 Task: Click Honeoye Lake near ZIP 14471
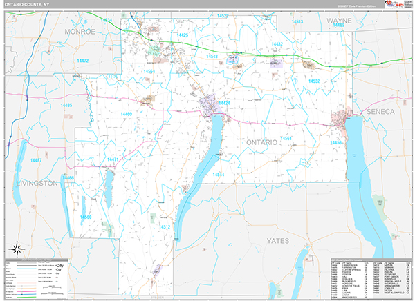(x=109, y=189)
